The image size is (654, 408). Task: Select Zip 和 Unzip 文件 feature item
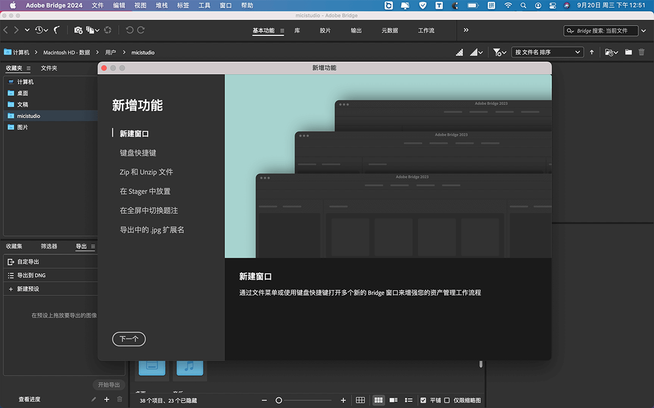point(146,172)
